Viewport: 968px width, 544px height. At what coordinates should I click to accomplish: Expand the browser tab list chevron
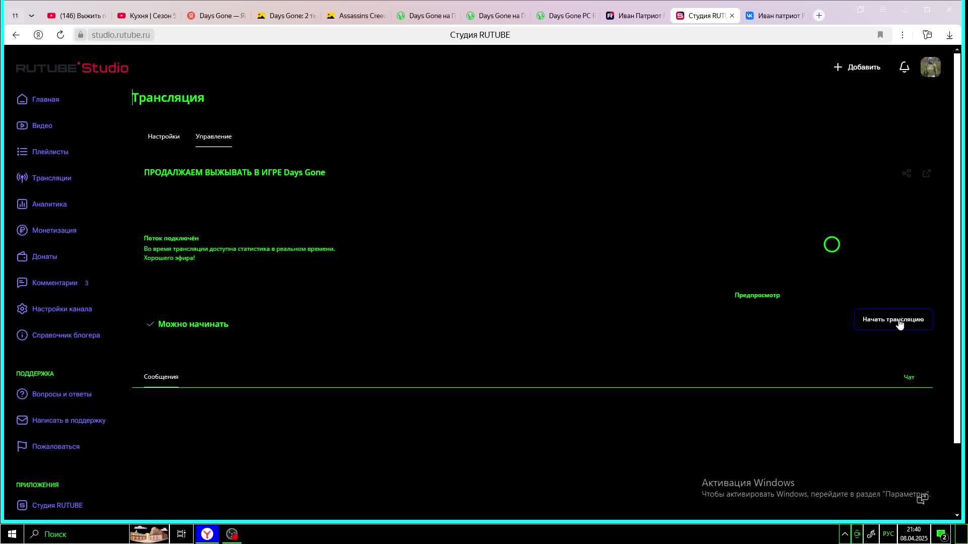point(31,16)
